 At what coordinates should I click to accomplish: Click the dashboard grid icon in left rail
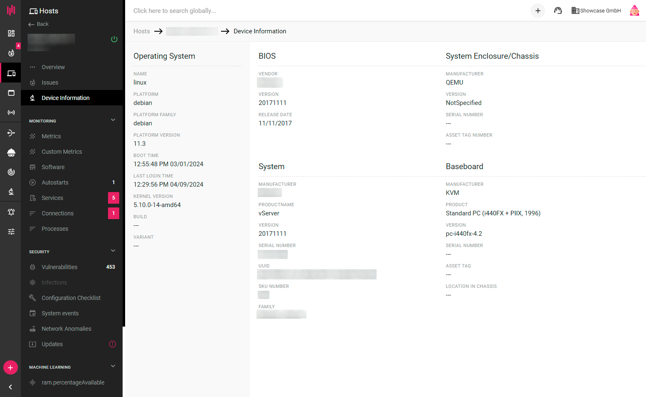tap(11, 33)
